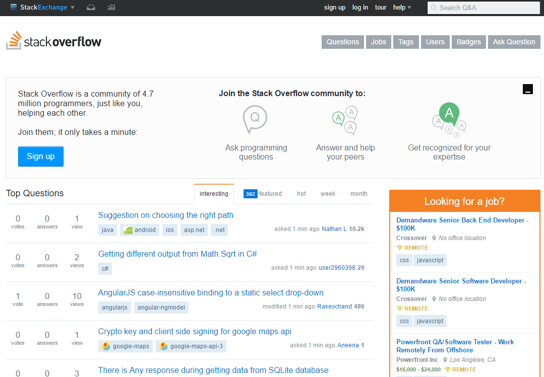Open AngularJS case-insensitive binding question
Image resolution: width=544 pixels, height=377 pixels.
211,293
